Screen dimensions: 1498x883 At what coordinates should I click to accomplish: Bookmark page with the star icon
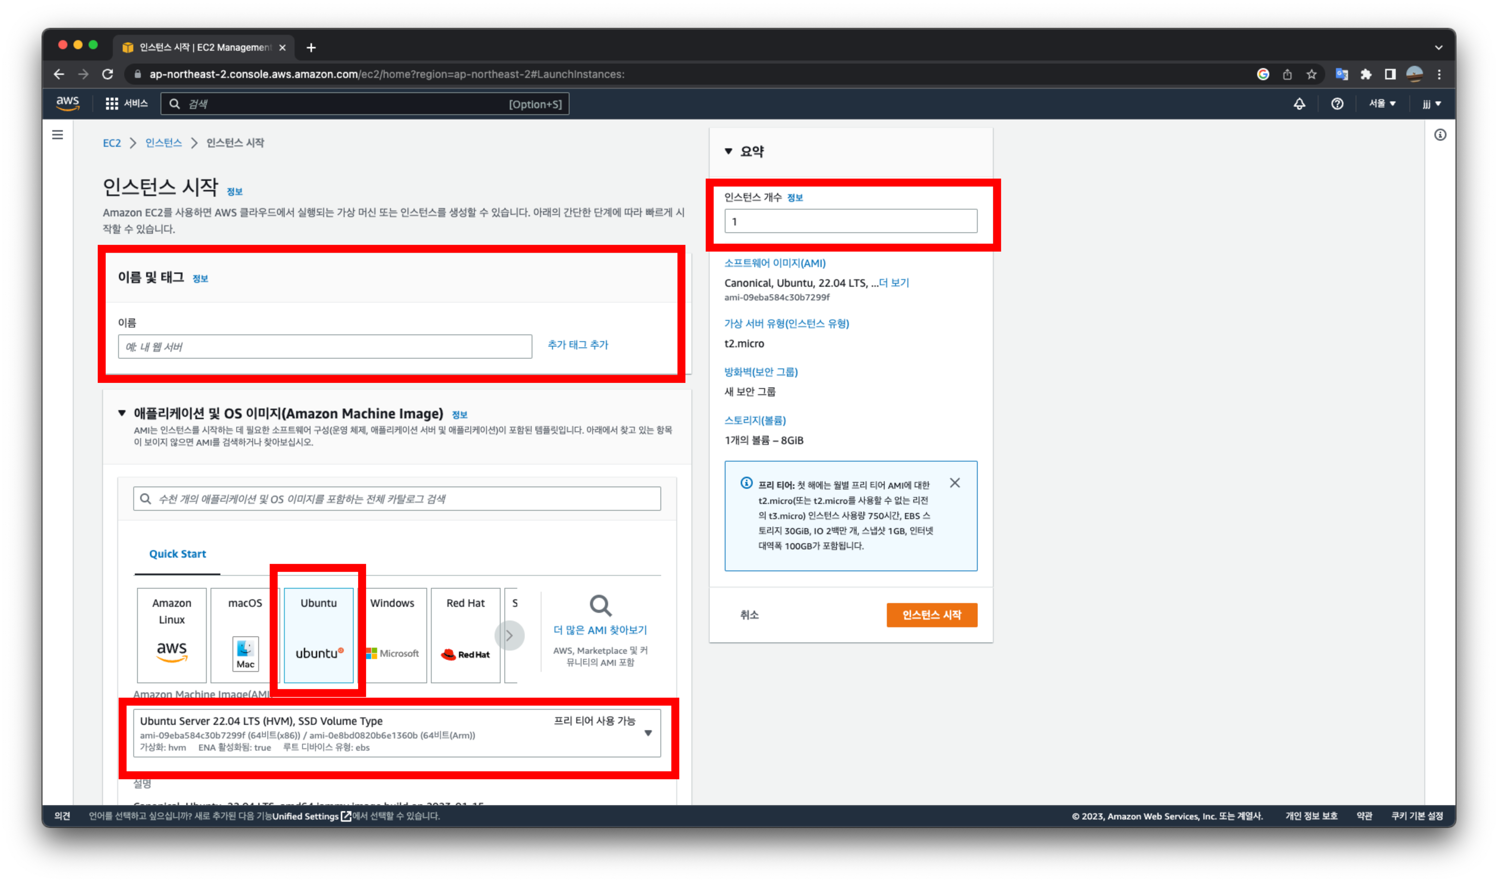point(1311,75)
